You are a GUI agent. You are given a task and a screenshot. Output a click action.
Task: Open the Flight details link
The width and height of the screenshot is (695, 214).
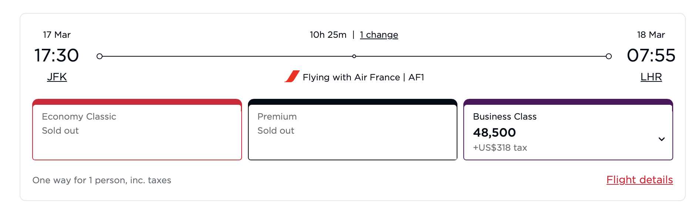click(639, 180)
